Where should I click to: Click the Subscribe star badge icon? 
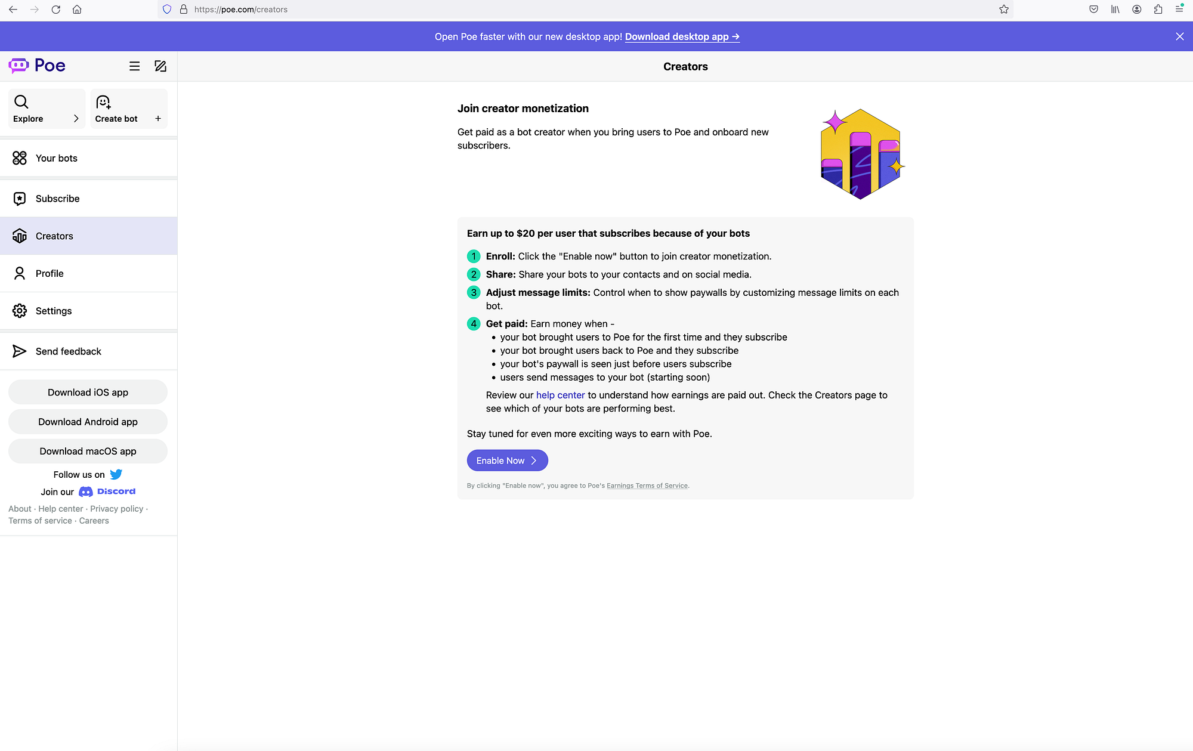point(20,199)
